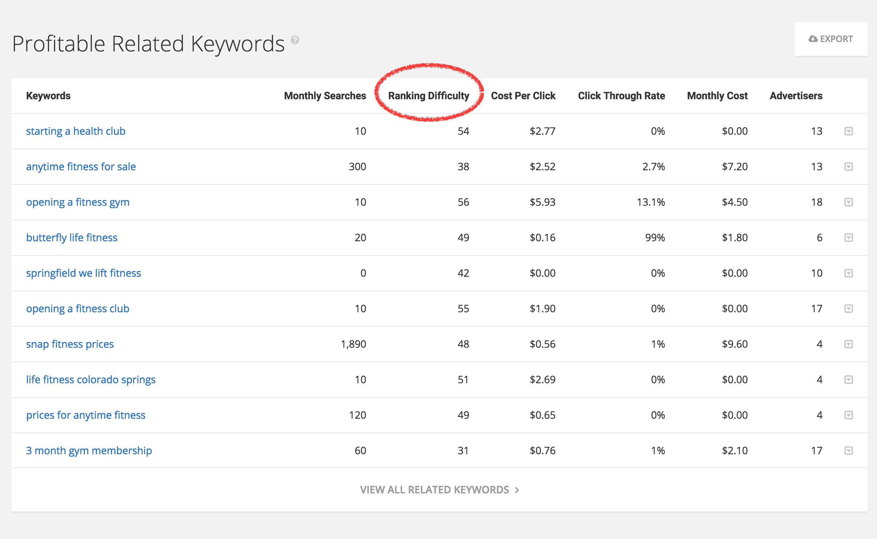Select the snap fitness prices keyword link
Viewport: 877px width, 539px height.
point(70,344)
